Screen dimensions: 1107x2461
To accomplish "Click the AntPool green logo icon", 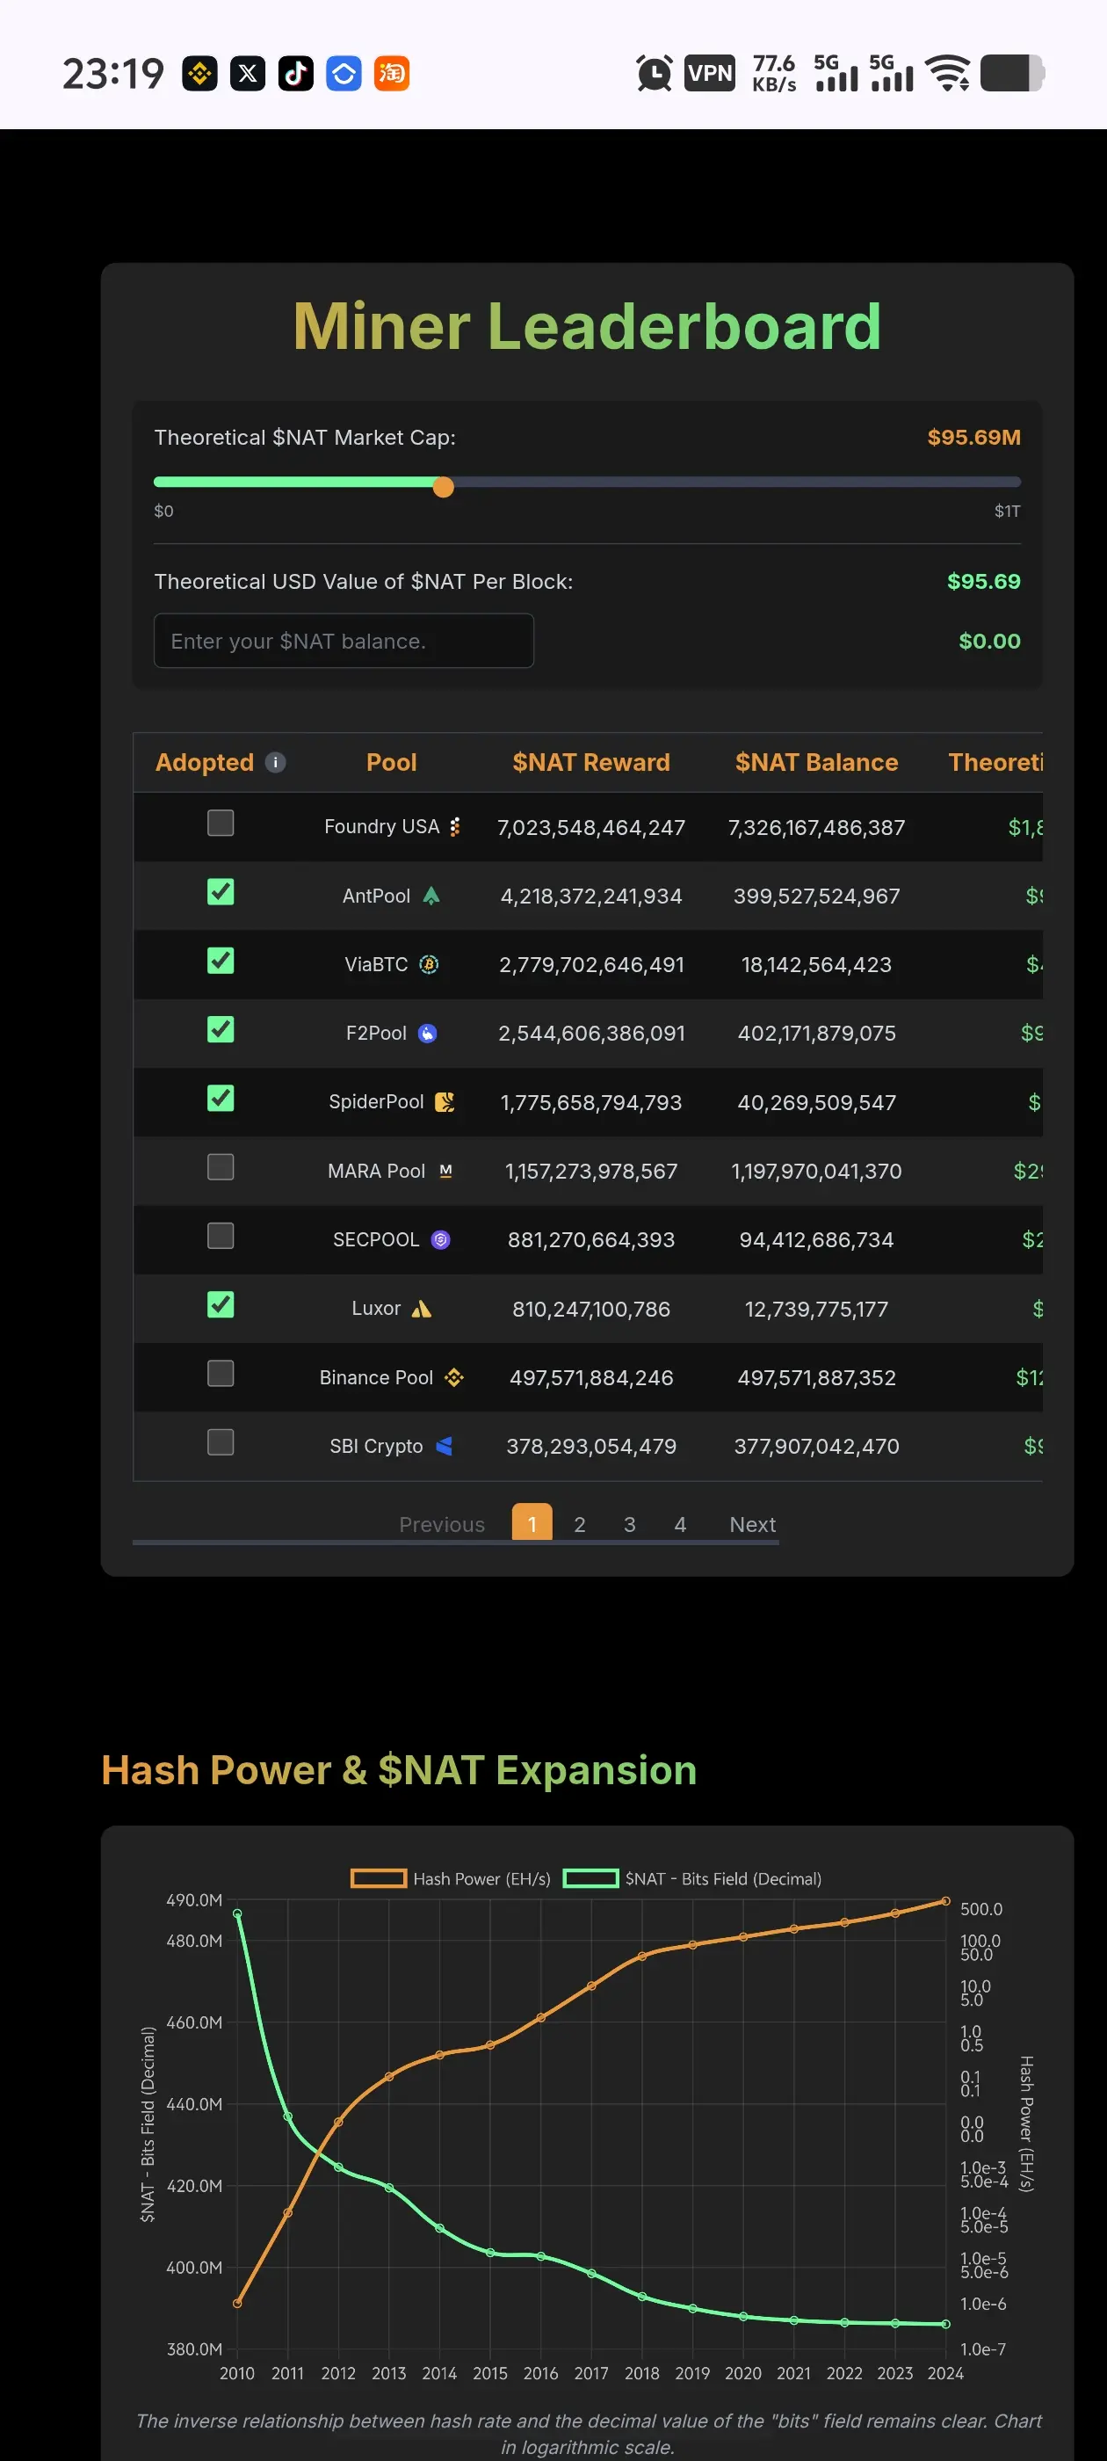I will 430,895.
